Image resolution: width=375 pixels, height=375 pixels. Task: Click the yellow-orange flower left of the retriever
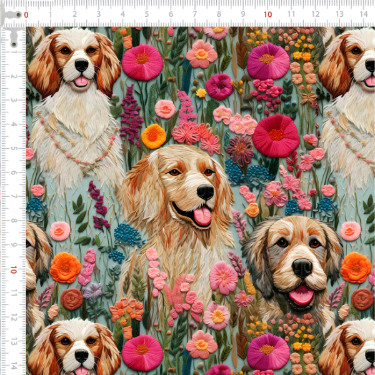tap(153, 136)
